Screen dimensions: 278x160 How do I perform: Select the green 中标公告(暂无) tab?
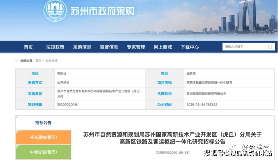[44, 152]
